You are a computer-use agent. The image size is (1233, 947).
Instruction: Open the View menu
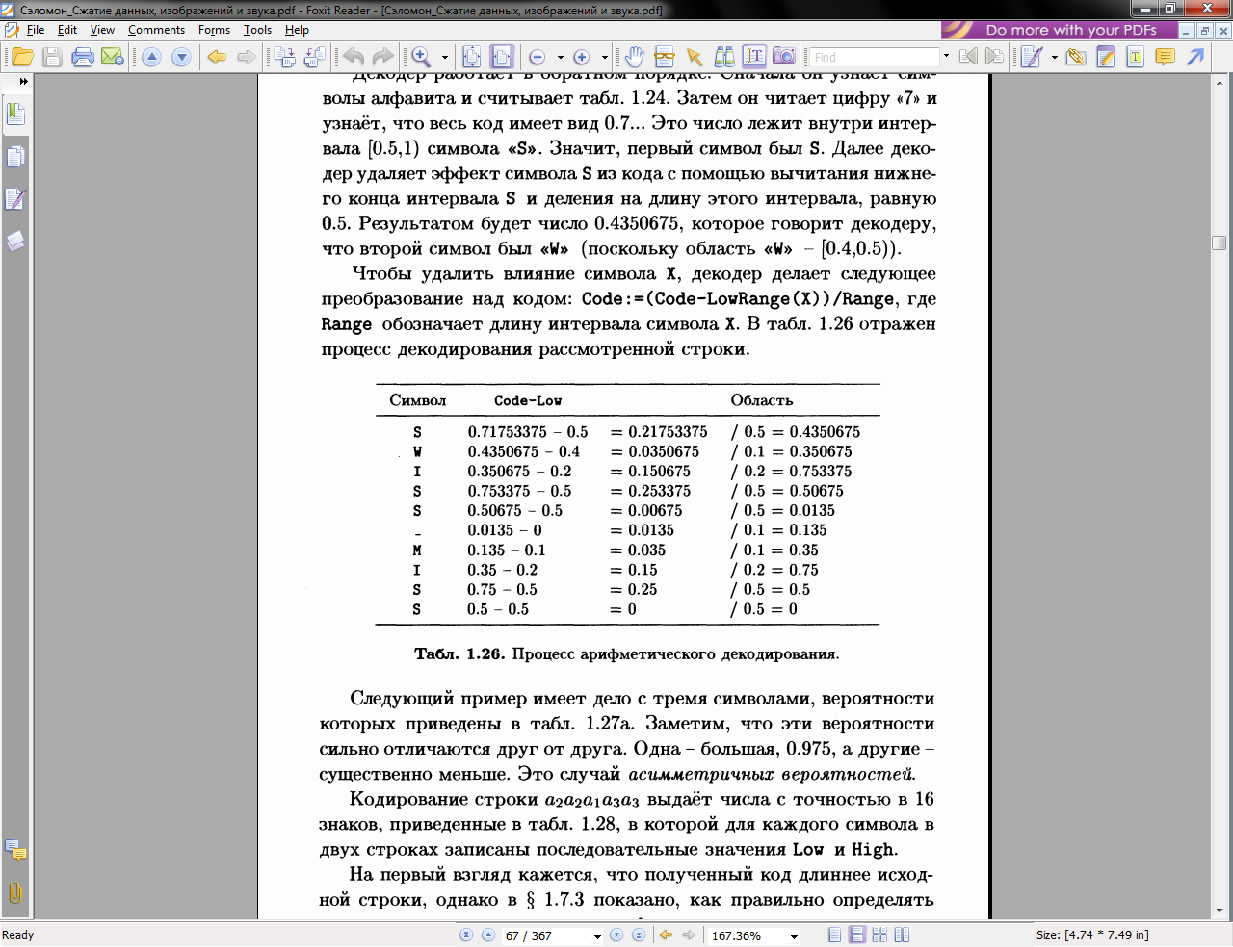pyautogui.click(x=102, y=30)
